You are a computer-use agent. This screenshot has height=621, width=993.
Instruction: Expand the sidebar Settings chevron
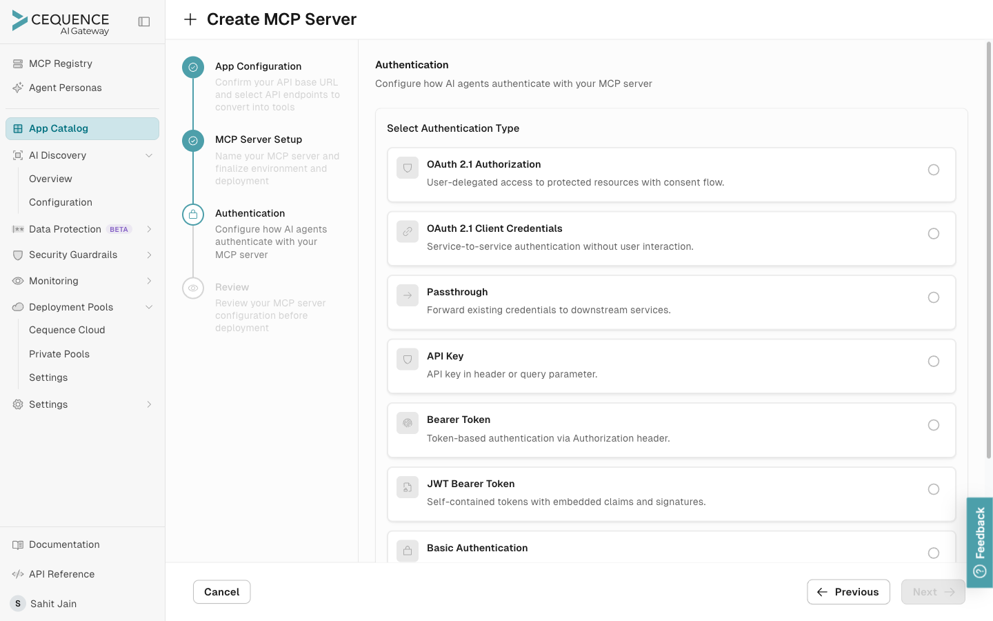coord(149,404)
